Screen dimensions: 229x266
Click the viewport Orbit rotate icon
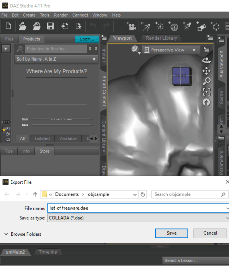click(x=206, y=61)
